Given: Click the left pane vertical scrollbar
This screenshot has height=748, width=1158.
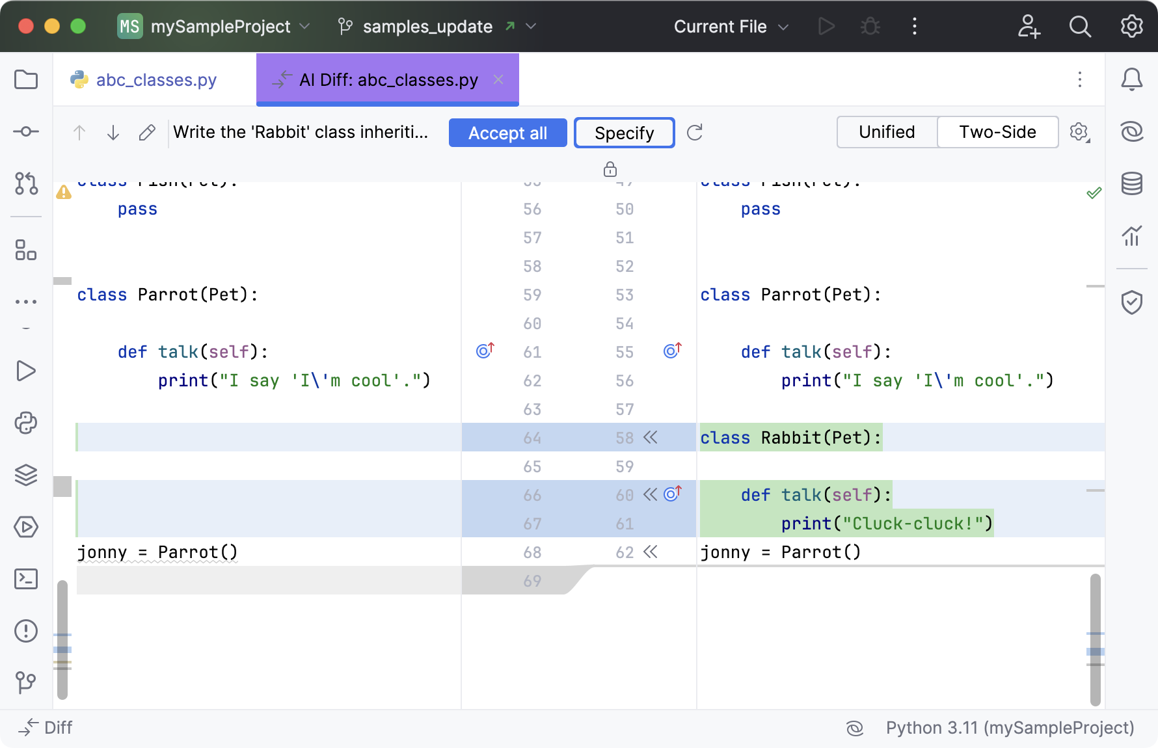Looking at the screenshot, I should point(62,640).
